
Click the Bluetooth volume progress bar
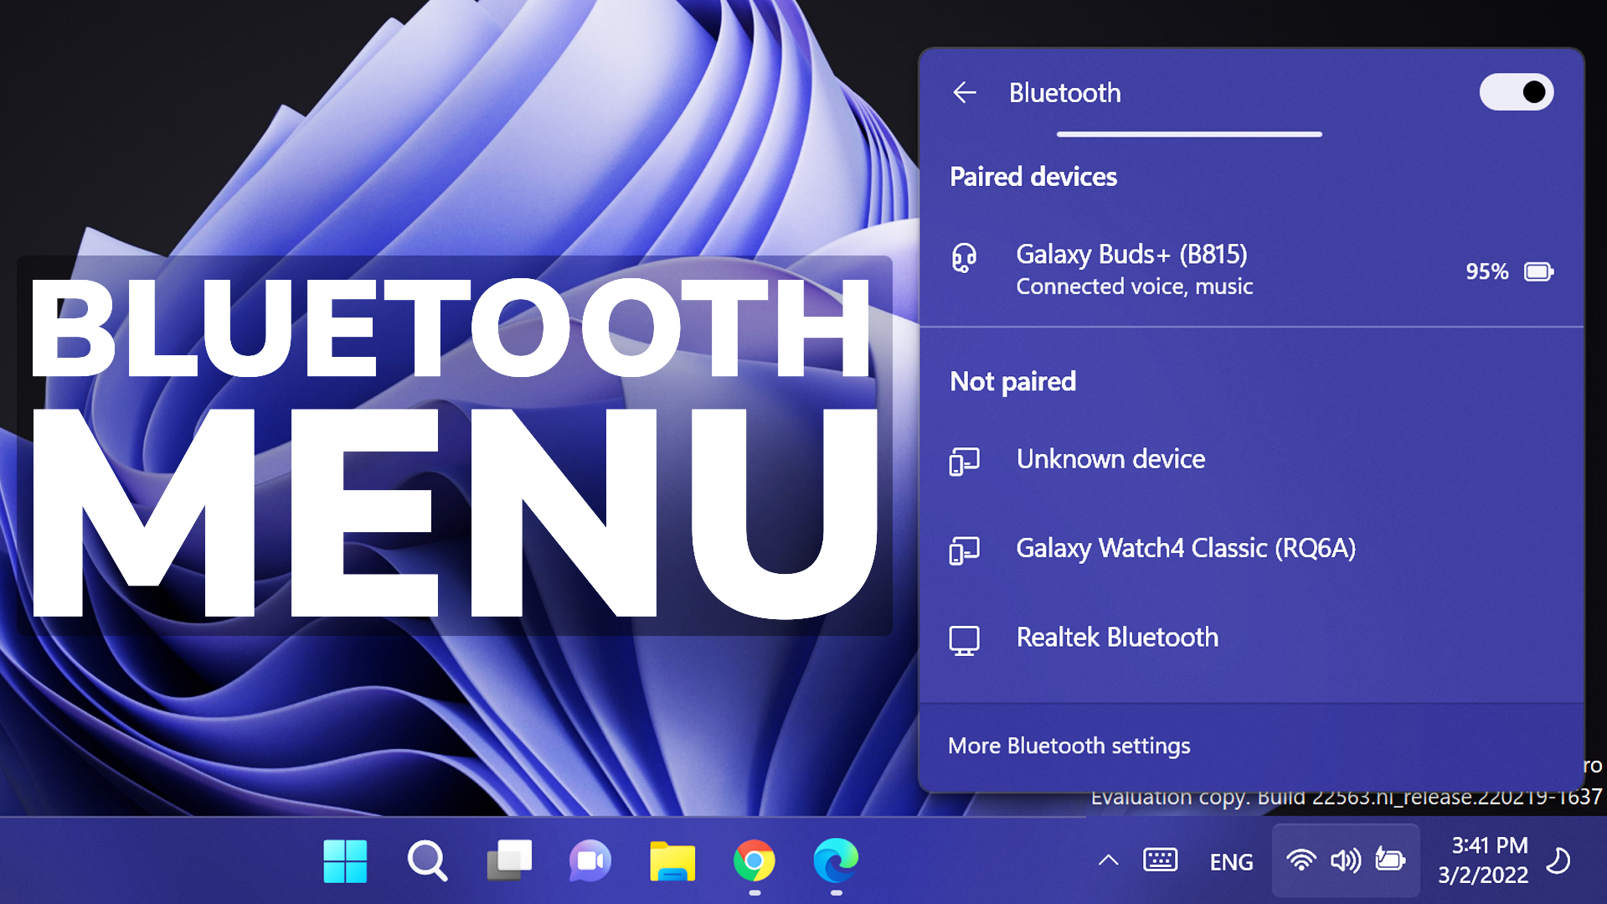(x=1188, y=134)
